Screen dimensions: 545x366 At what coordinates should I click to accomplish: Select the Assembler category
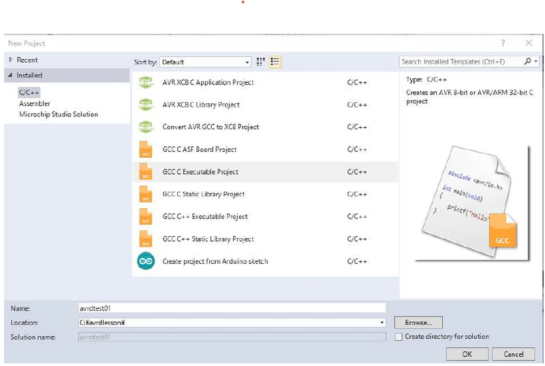pyautogui.click(x=35, y=103)
